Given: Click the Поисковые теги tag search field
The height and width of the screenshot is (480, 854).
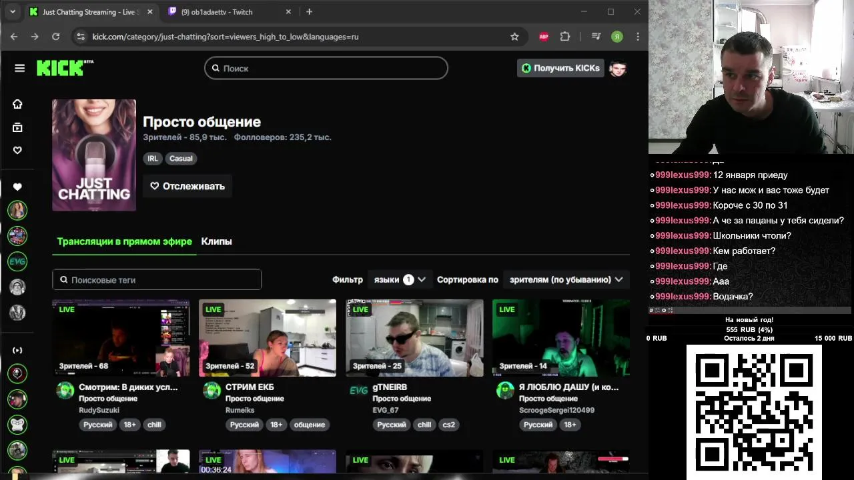Looking at the screenshot, I should [157, 280].
